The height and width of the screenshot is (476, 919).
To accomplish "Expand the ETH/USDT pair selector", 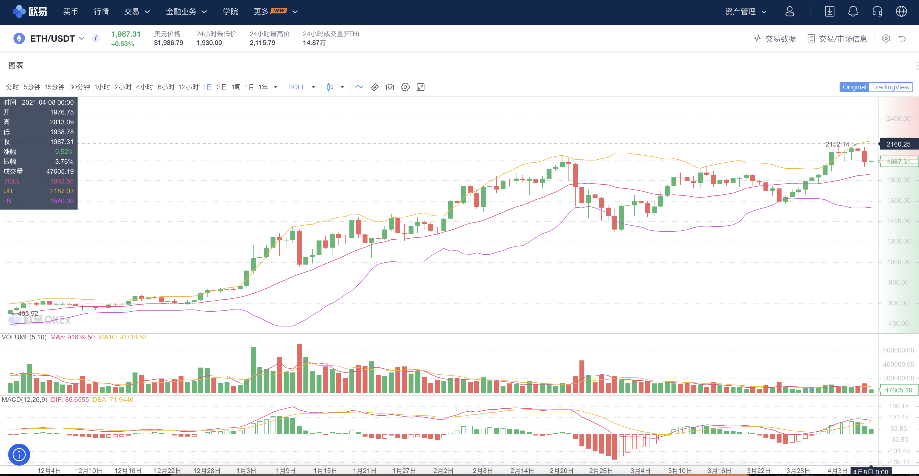I will 82,39.
